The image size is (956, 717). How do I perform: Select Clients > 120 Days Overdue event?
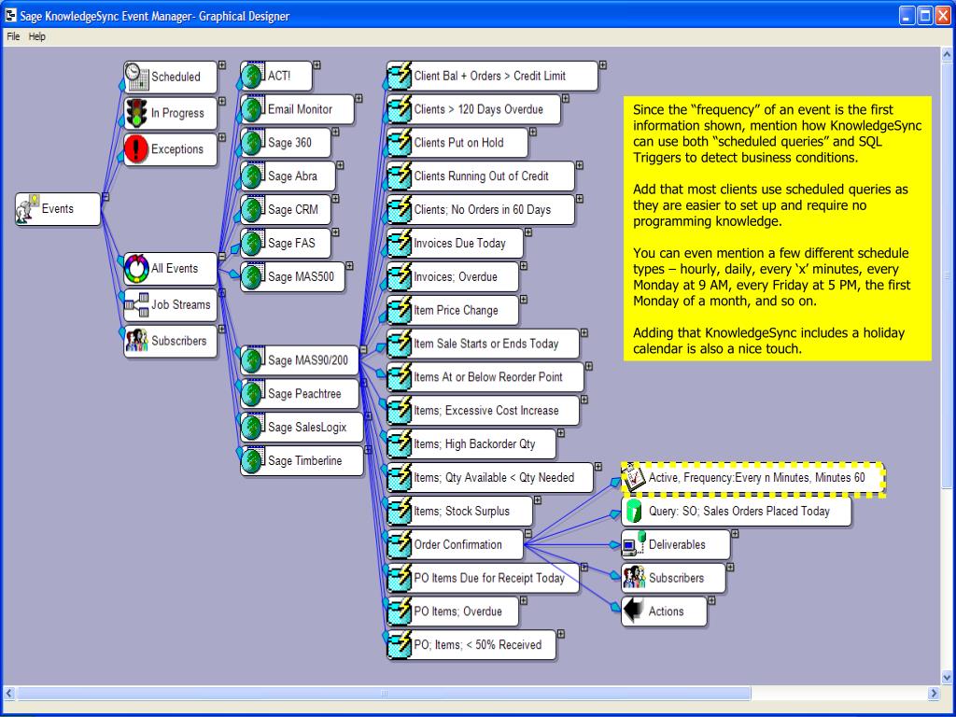click(x=473, y=110)
